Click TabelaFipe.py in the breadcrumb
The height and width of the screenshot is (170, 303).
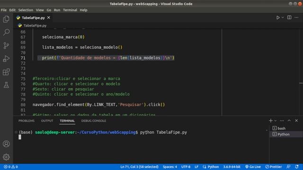point(35,25)
